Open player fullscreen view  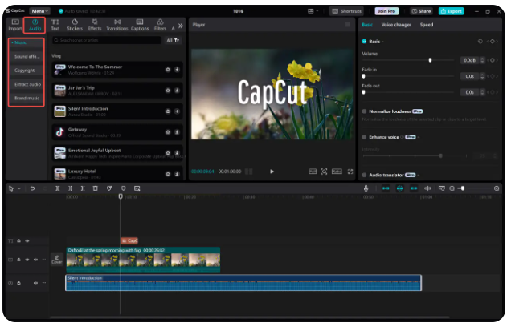pyautogui.click(x=350, y=172)
